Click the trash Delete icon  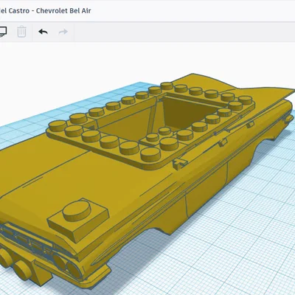tap(21, 32)
